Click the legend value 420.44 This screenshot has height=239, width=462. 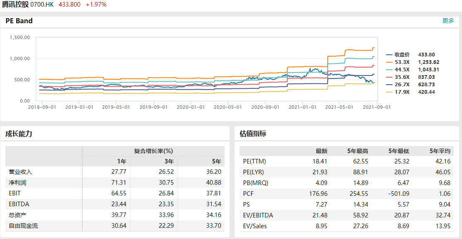426,92
